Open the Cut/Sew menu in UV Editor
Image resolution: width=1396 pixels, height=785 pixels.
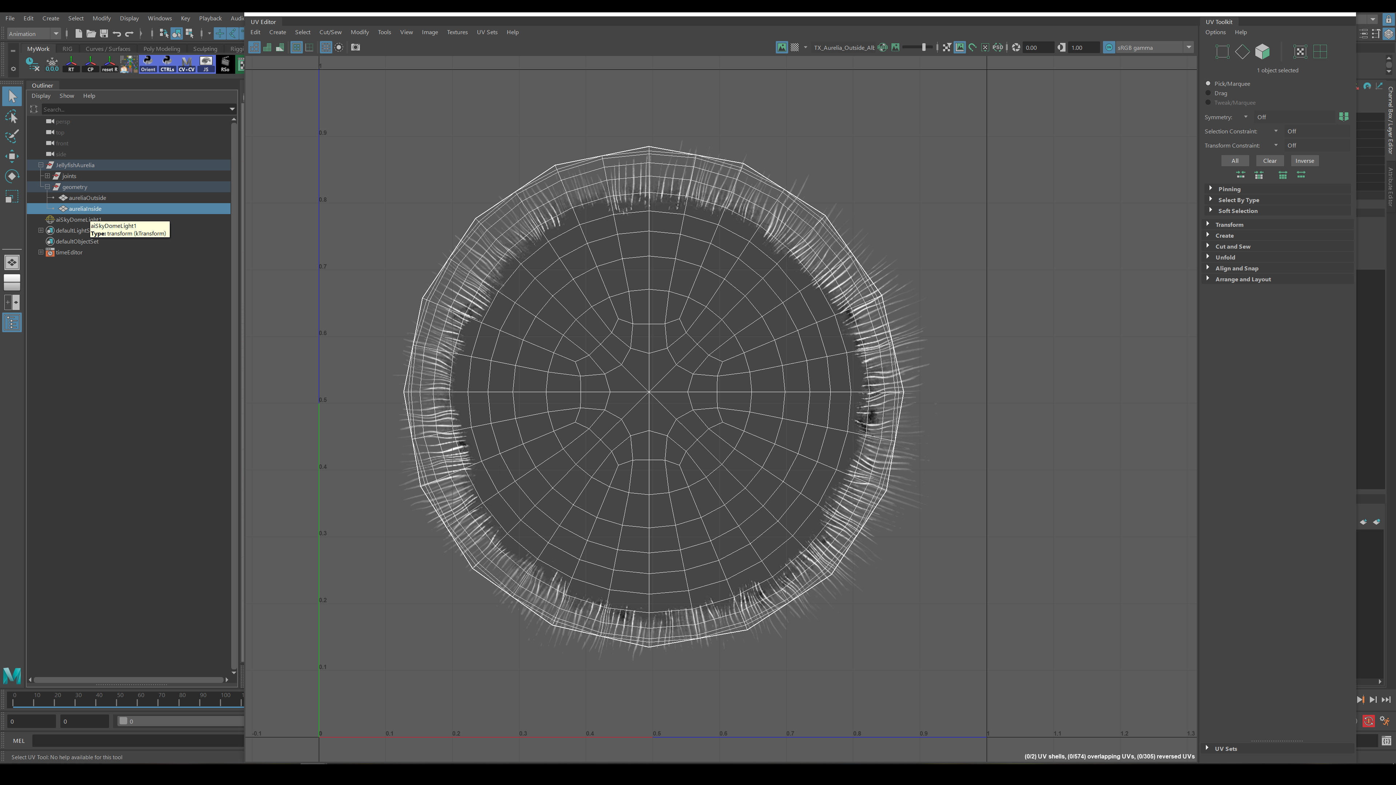point(330,32)
